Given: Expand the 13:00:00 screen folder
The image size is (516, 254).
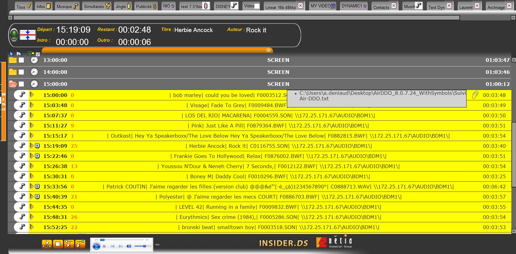Looking at the screenshot, I should pyautogui.click(x=13, y=60).
